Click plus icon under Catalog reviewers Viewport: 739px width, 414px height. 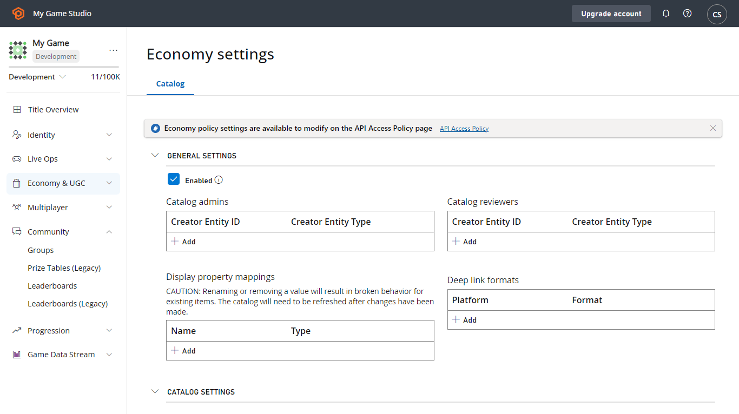point(456,241)
